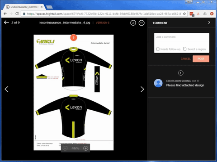
Task: Click Select a region option
Action: [x=194, y=49]
